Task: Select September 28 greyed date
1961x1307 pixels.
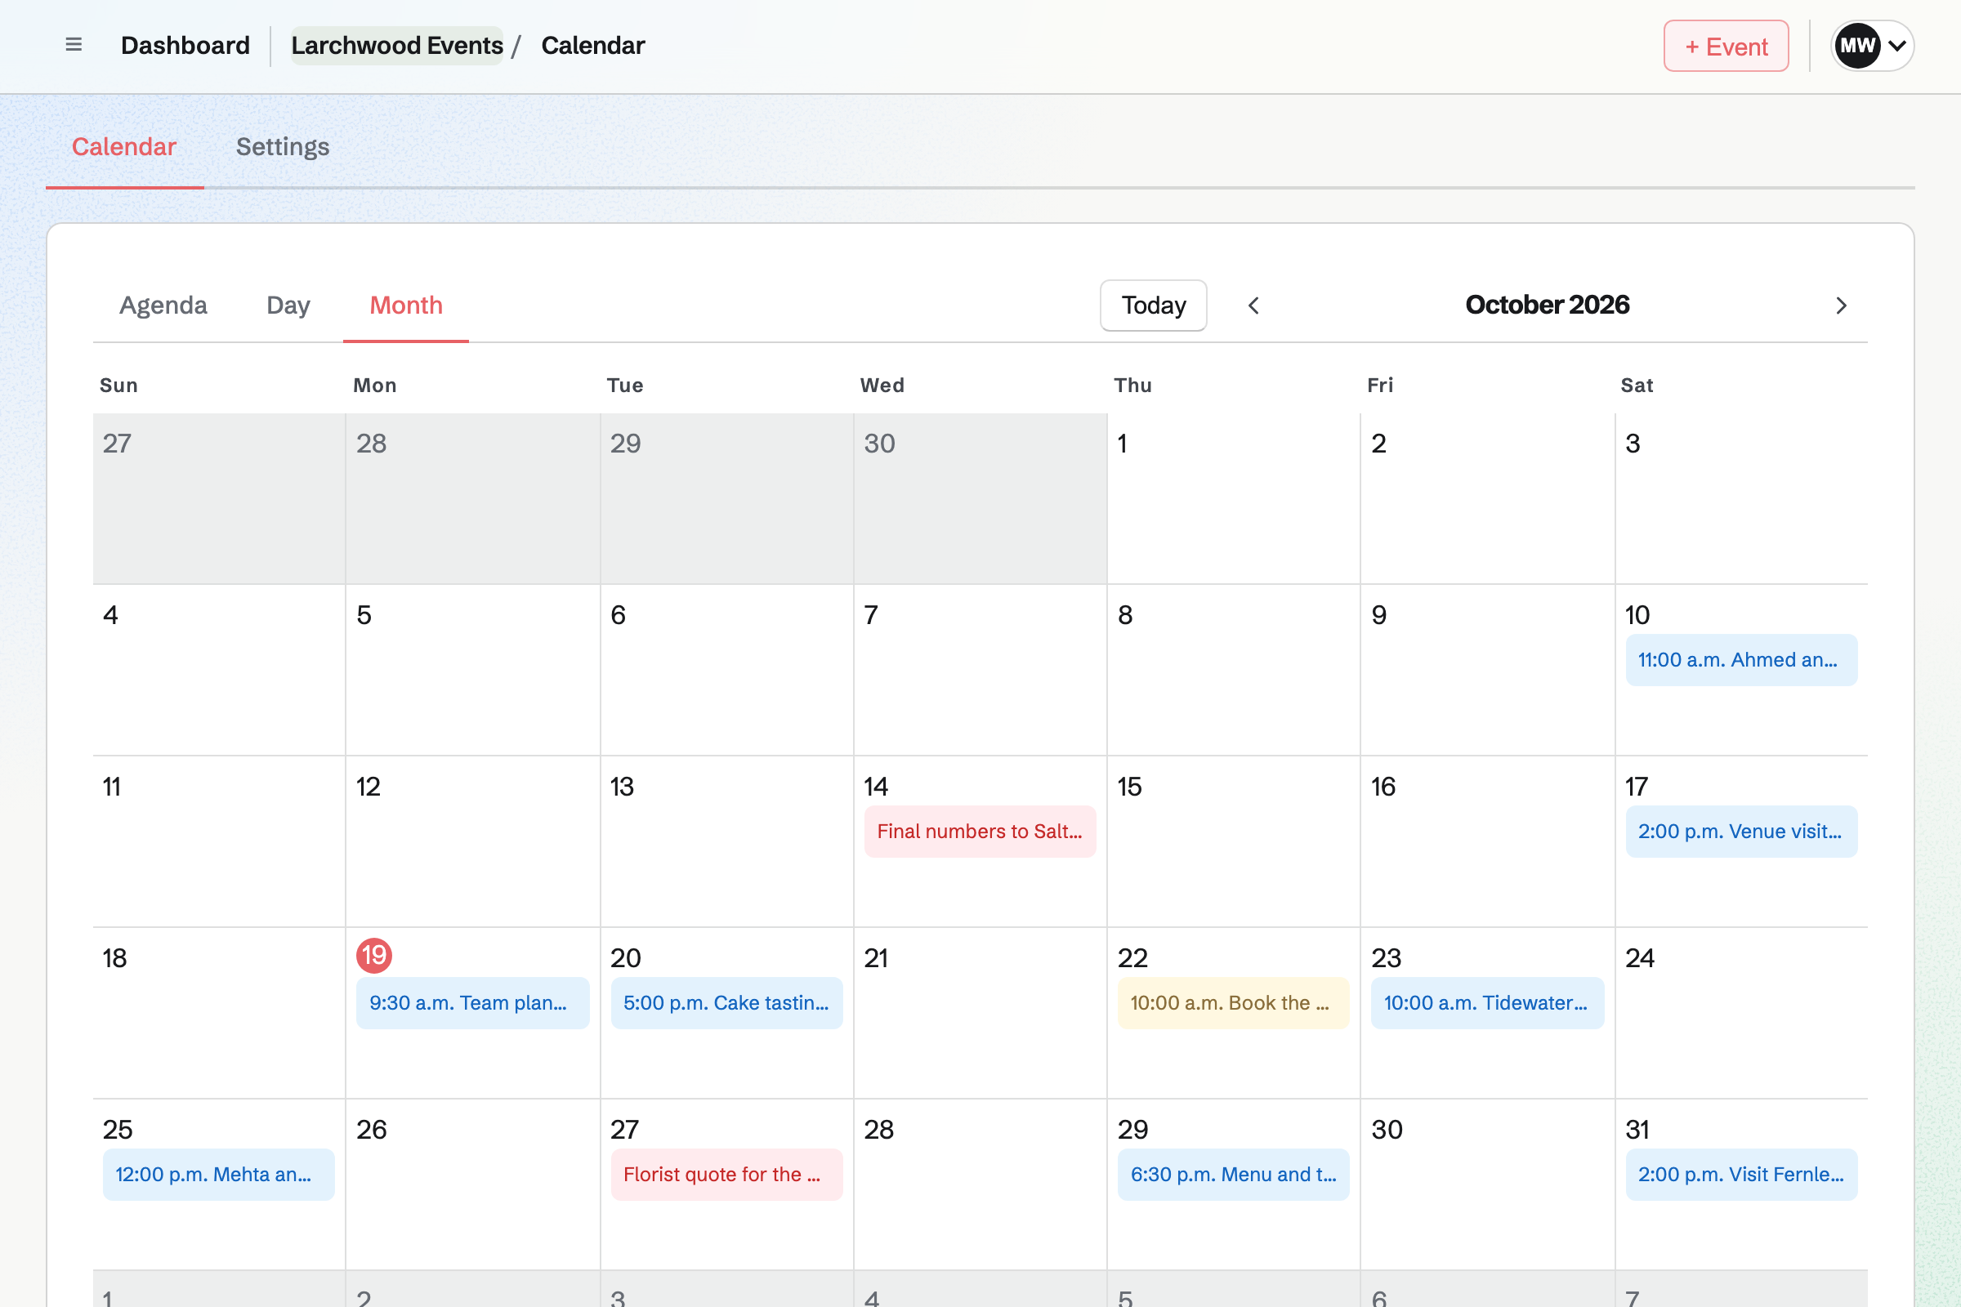Action: click(371, 444)
